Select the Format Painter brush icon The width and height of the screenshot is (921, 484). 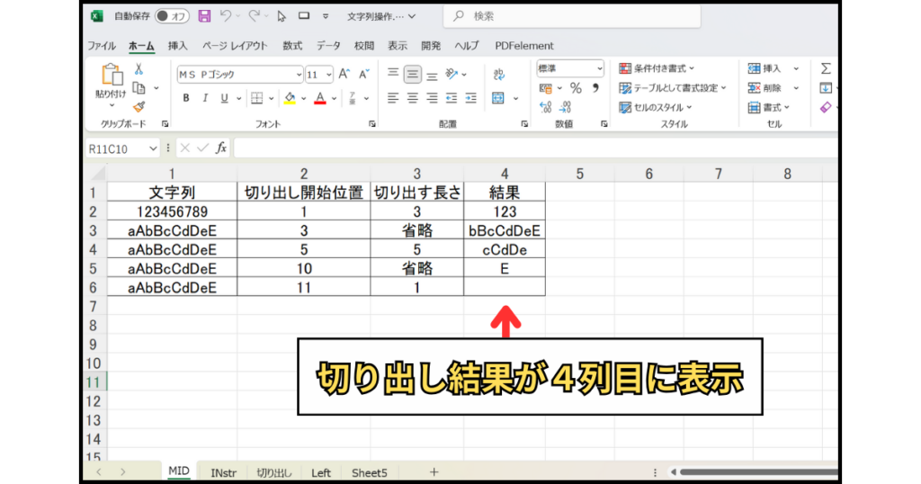139,107
